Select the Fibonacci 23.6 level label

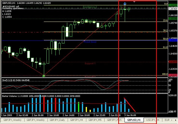click(165, 20)
